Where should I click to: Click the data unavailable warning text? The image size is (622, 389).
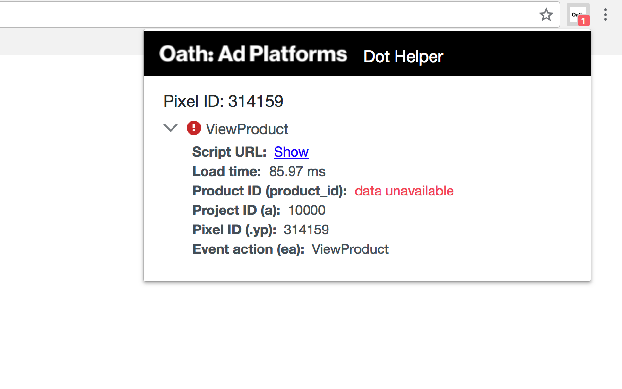[404, 191]
